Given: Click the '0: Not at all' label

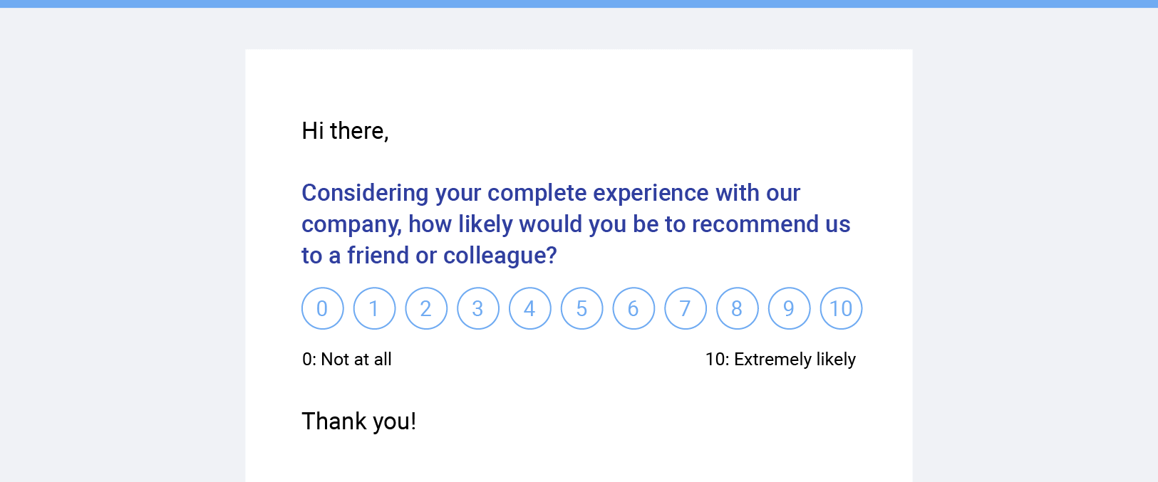Looking at the screenshot, I should [x=347, y=360].
